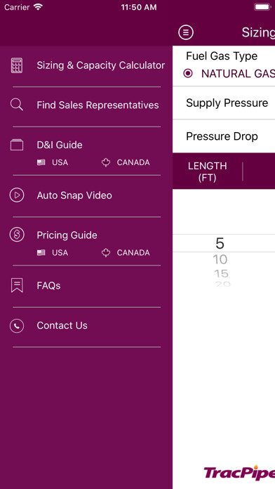Select 10 in the length picker wheel
This screenshot has height=489, width=275.
pos(220,259)
